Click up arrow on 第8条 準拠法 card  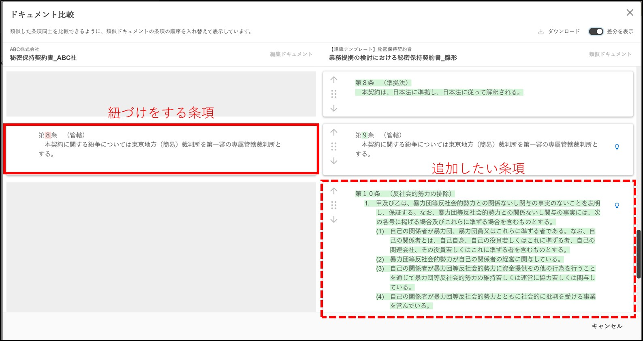pyautogui.click(x=334, y=80)
